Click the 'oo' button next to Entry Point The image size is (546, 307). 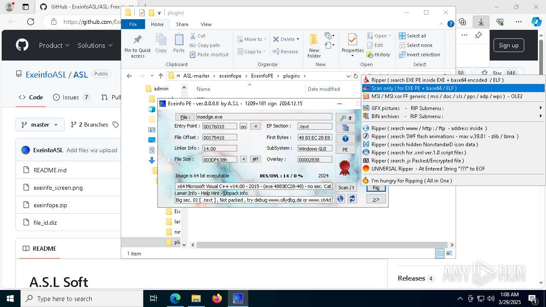click(243, 126)
